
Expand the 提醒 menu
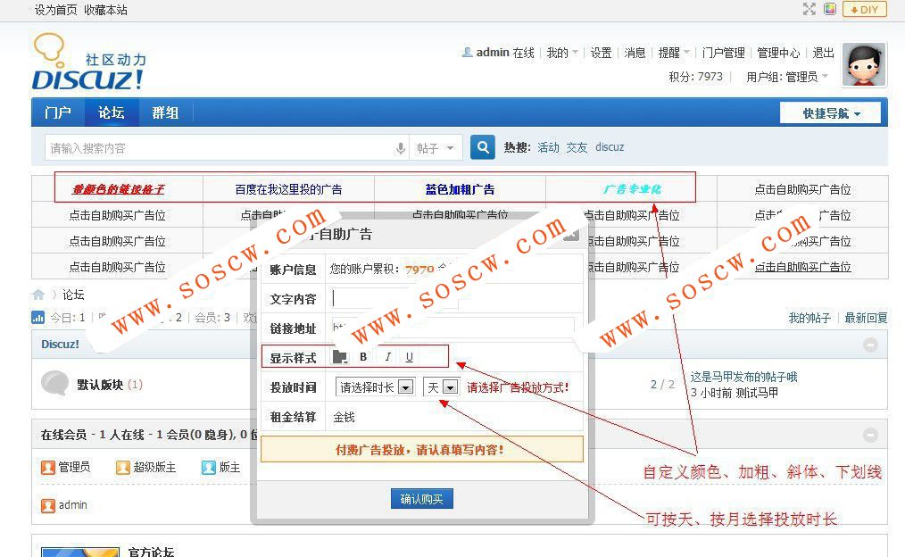674,53
